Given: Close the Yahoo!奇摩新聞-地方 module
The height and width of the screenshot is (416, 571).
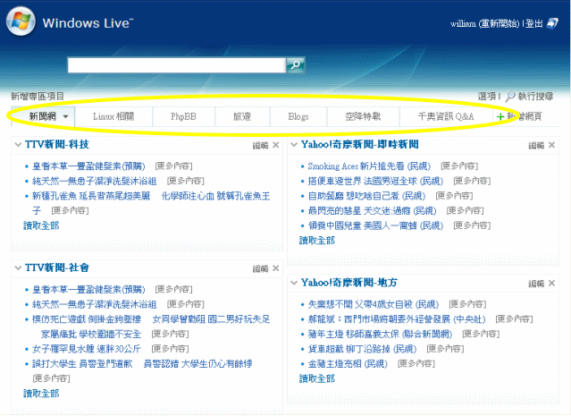Looking at the screenshot, I should point(551,283).
